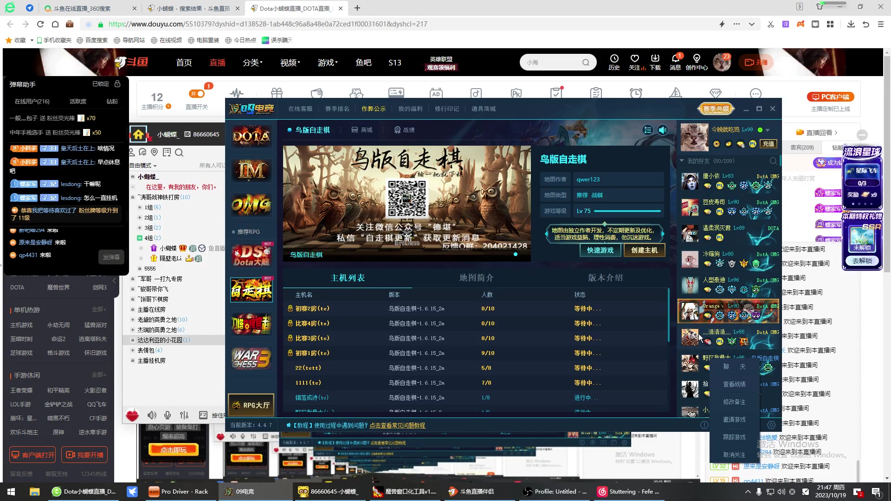The image size is (891, 501).
Task: Open Douyu 历史 history icon
Action: tap(614, 62)
